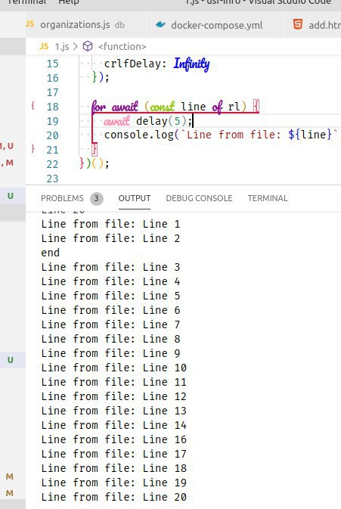
Task: Open the Help menu
Action: coord(69,2)
